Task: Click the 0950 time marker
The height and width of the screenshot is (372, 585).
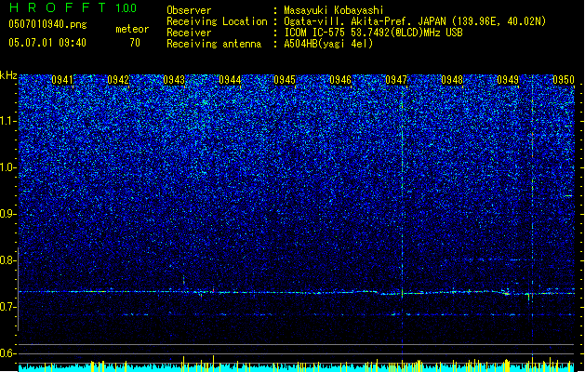Action: (x=564, y=80)
